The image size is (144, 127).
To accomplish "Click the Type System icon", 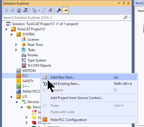I will [24, 60].
